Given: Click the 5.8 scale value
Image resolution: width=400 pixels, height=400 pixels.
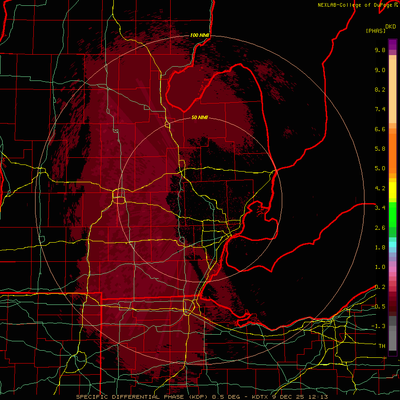Looking at the screenshot, I should [380, 149].
